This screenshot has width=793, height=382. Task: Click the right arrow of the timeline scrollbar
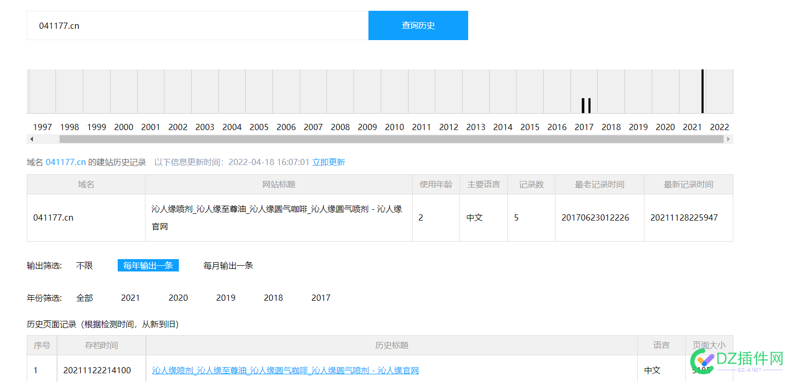click(x=728, y=139)
